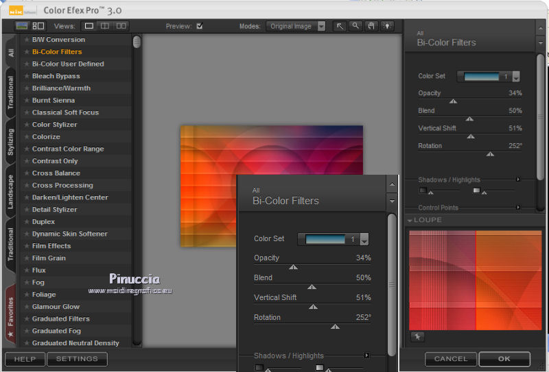Select the split preview view icon

click(105, 26)
